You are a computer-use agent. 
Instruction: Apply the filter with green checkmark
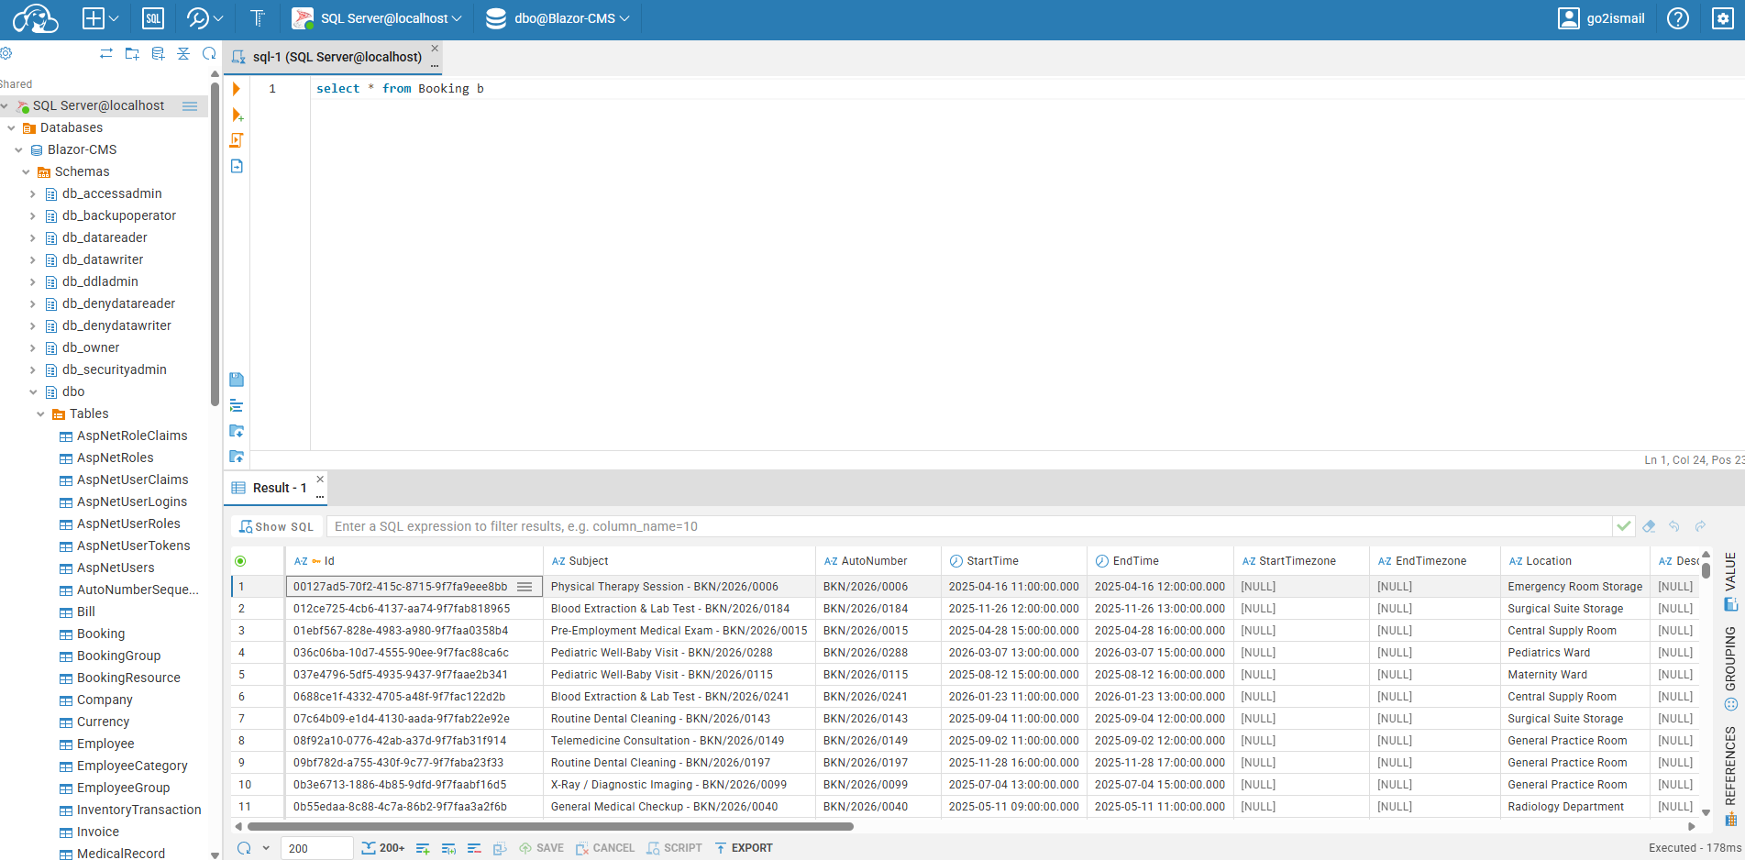1624,526
